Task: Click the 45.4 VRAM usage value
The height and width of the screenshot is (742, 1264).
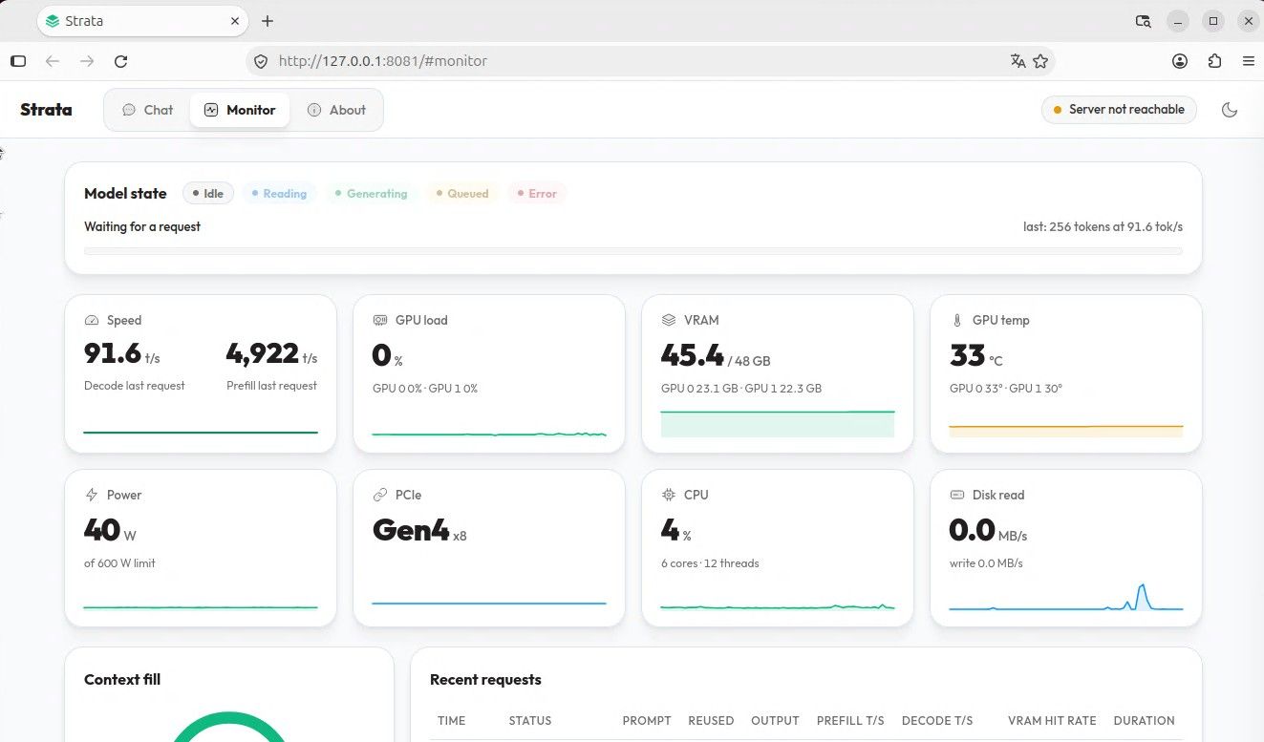Action: click(693, 355)
